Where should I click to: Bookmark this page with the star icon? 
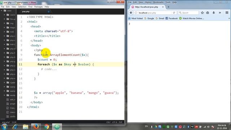click(x=202, y=13)
